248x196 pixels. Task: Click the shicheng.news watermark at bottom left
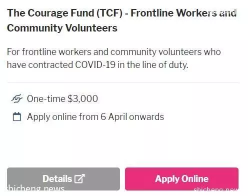[35, 188]
